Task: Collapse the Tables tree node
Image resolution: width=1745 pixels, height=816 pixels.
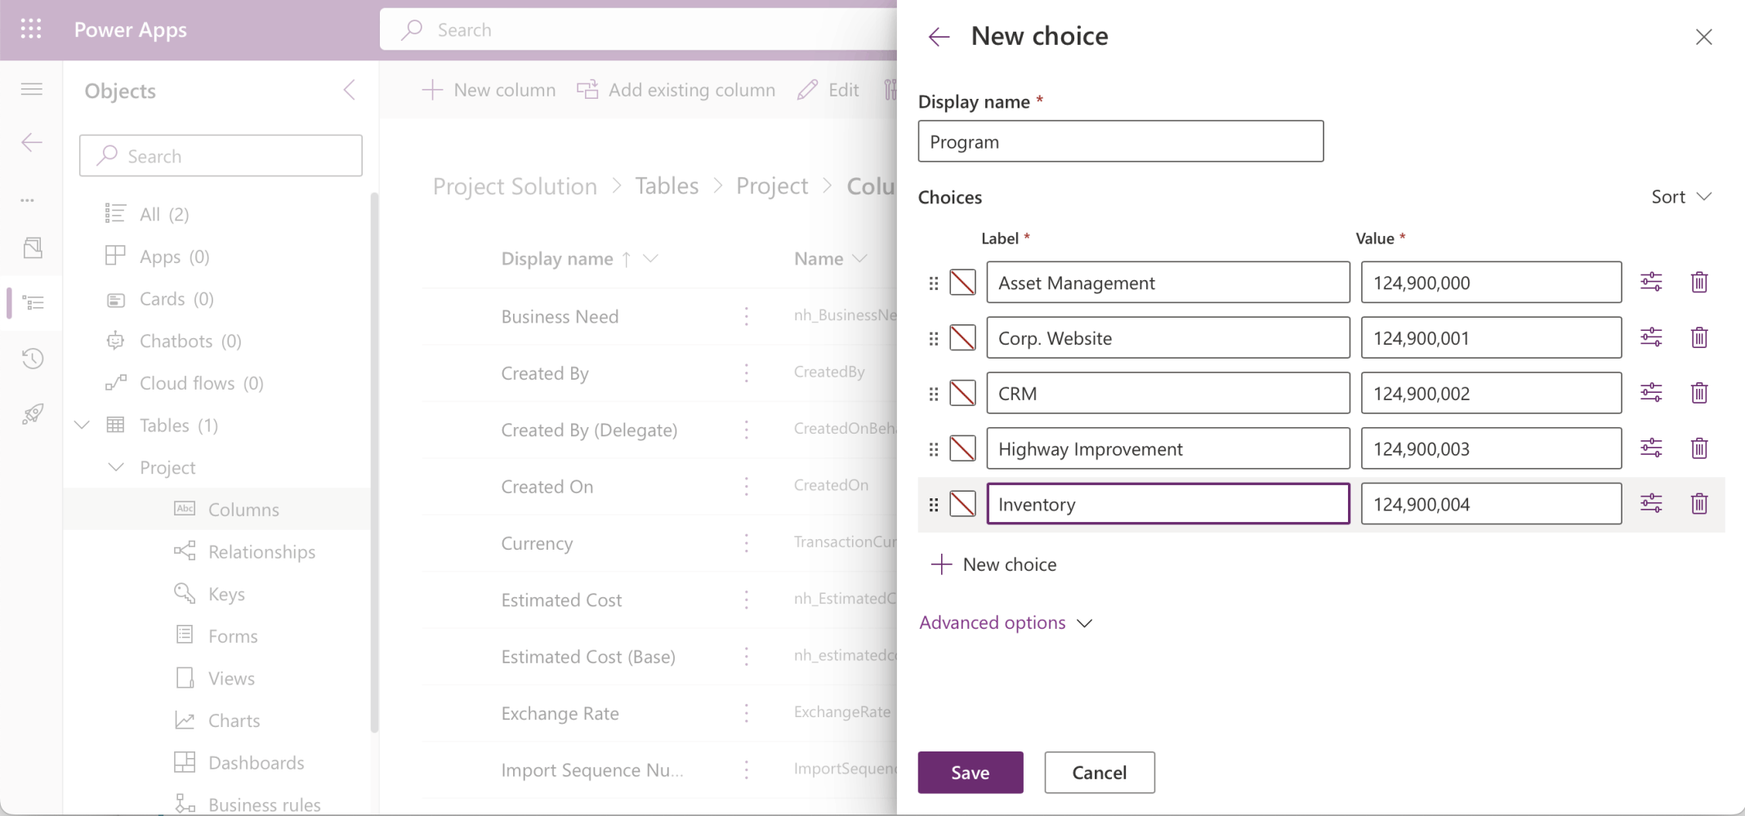Action: [83, 425]
